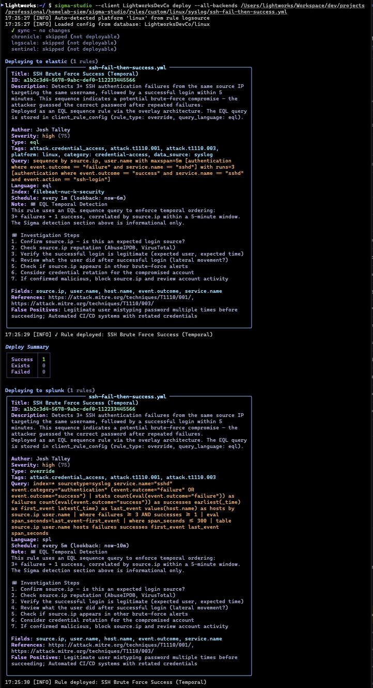Select the "Auto-detected platform 'linux'" log line
373x688 pixels.
(108, 18)
